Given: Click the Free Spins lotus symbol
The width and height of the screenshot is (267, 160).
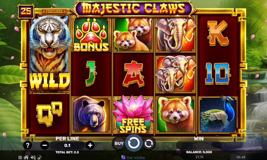Looking at the screenshot, I should point(133,115).
